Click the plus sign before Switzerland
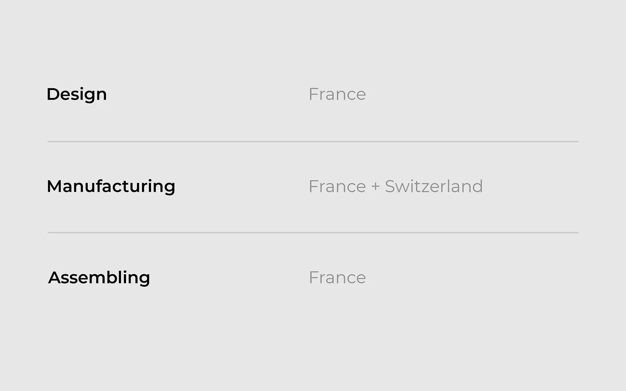Screen dimensions: 626x391 375,187
